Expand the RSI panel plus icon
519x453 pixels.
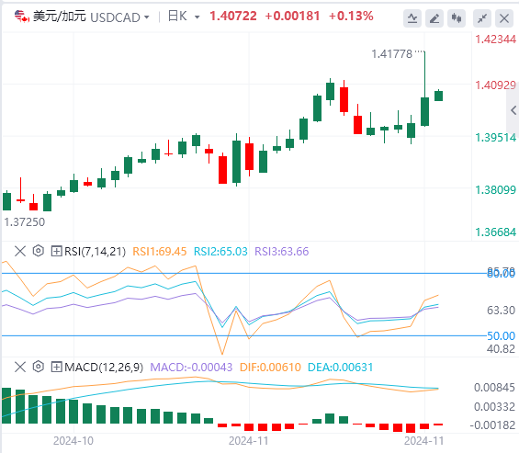57,252
